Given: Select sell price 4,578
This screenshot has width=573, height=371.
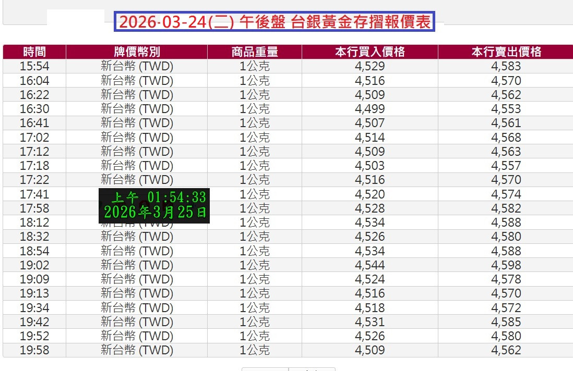Looking at the screenshot, I should click(x=506, y=279).
